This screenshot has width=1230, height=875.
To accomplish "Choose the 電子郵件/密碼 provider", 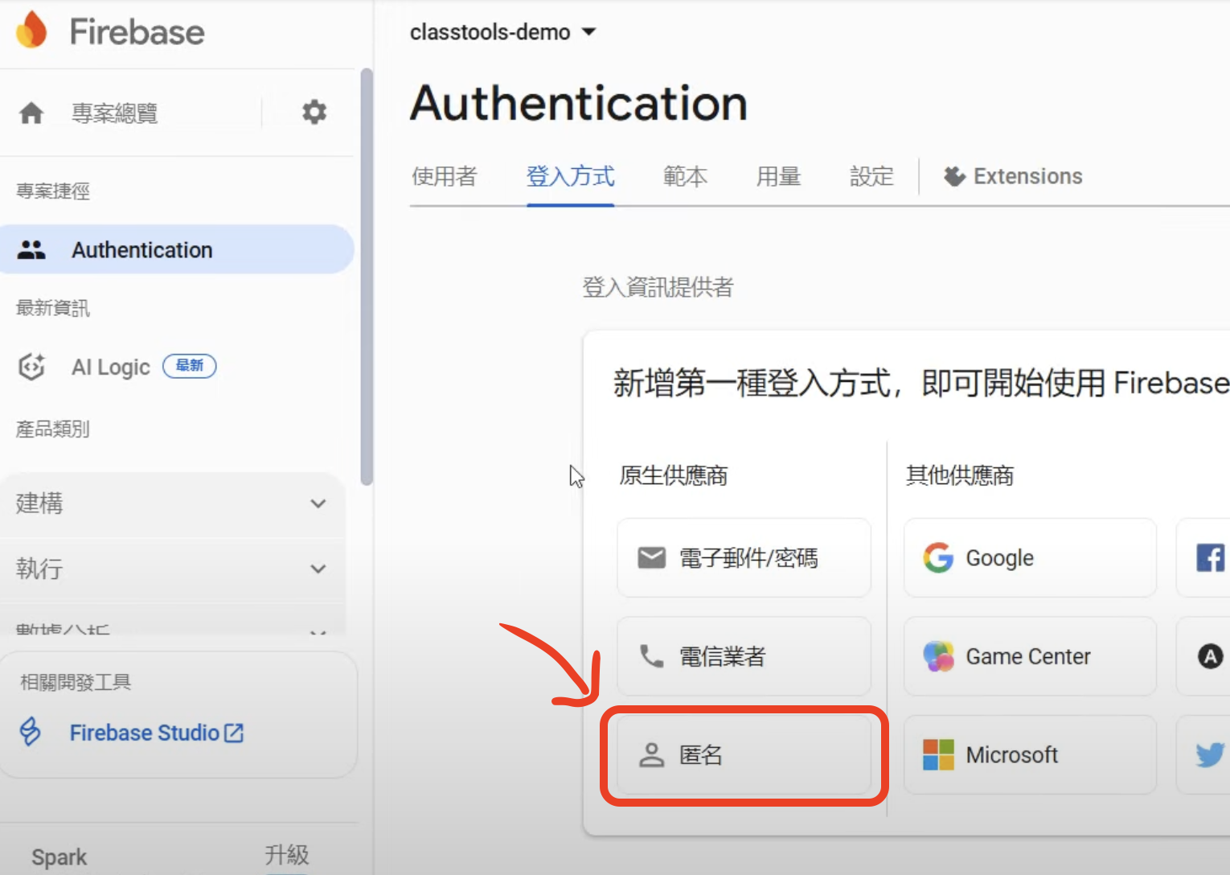I will [744, 557].
